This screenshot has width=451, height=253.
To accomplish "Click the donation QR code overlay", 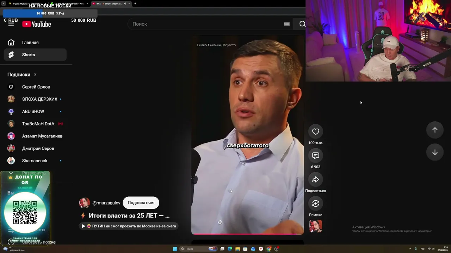I will pos(25,213).
